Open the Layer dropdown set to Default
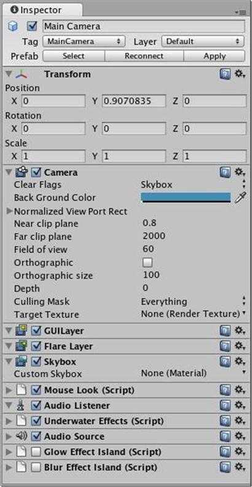 (x=203, y=41)
